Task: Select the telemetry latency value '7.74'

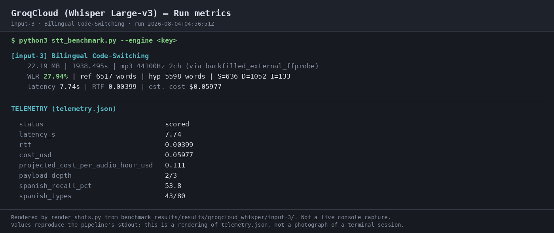Action: [x=173, y=135]
